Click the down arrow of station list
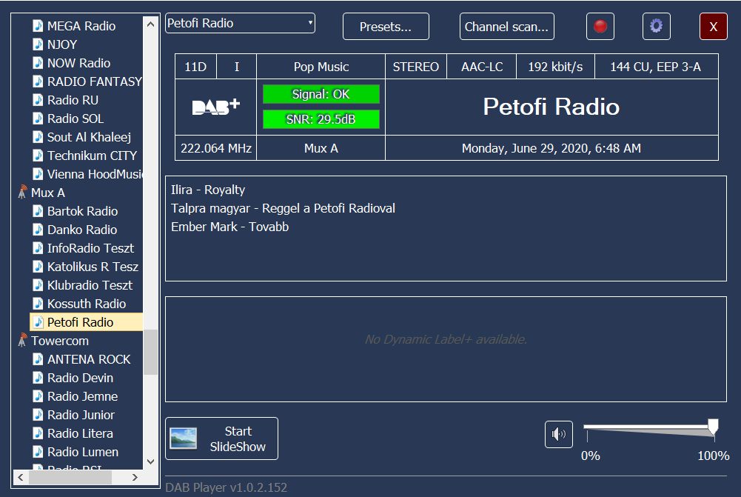This screenshot has width=741, height=497. tap(151, 461)
